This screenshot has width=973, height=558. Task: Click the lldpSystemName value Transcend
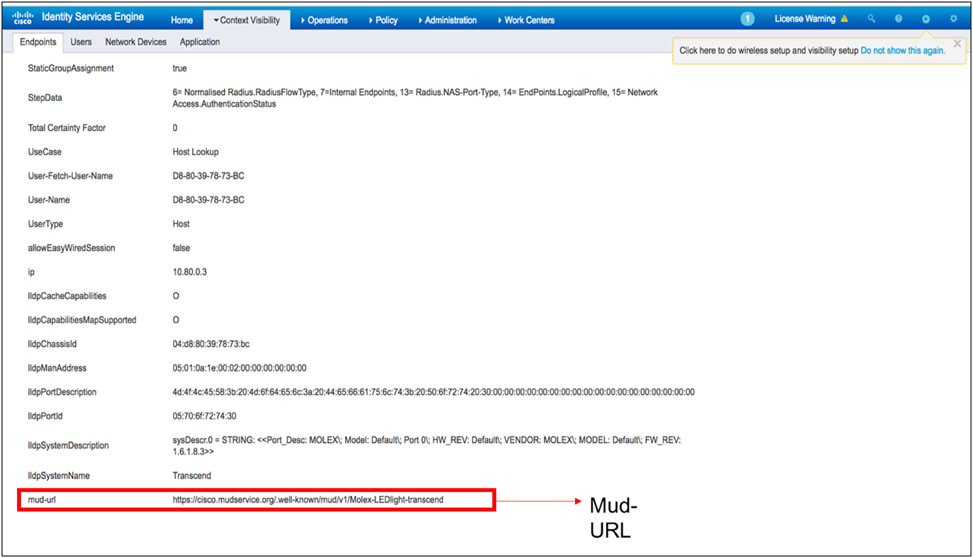[191, 476]
